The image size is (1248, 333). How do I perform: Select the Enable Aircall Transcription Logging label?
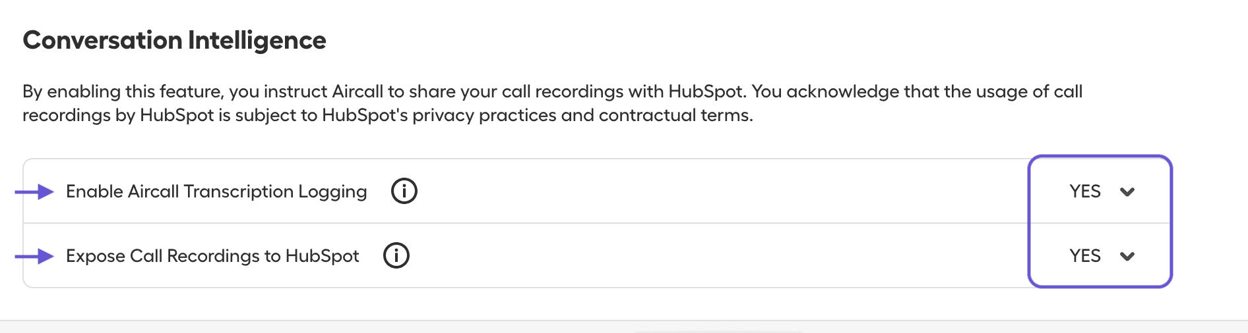216,192
